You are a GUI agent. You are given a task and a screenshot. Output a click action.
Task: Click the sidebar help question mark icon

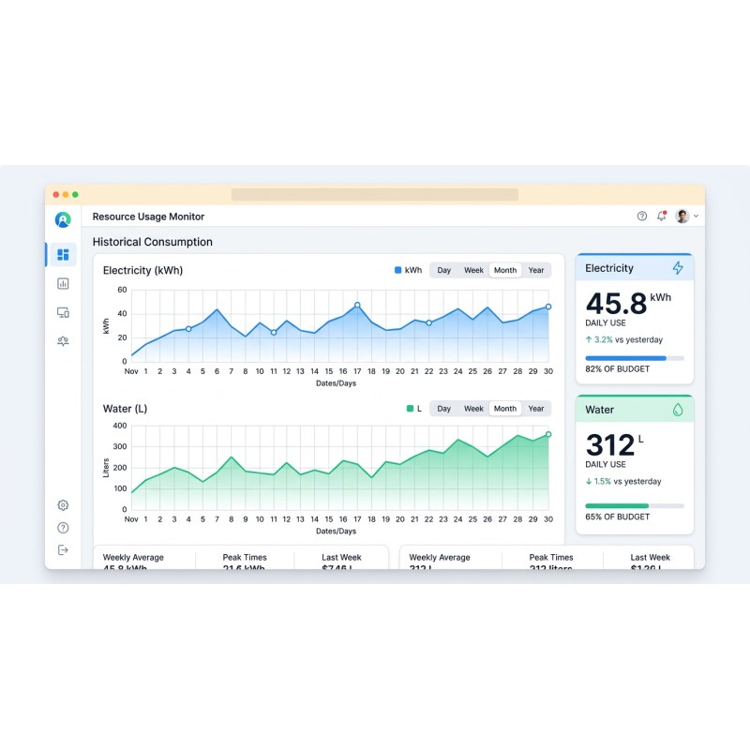click(63, 528)
